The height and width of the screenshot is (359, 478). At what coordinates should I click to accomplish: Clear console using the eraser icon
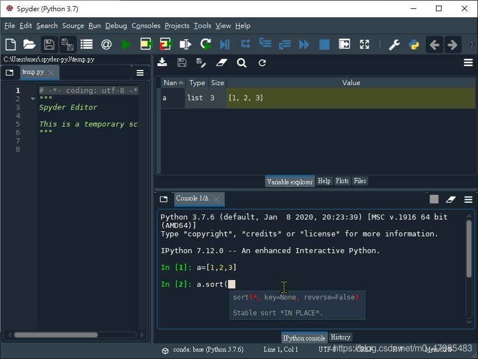451,199
